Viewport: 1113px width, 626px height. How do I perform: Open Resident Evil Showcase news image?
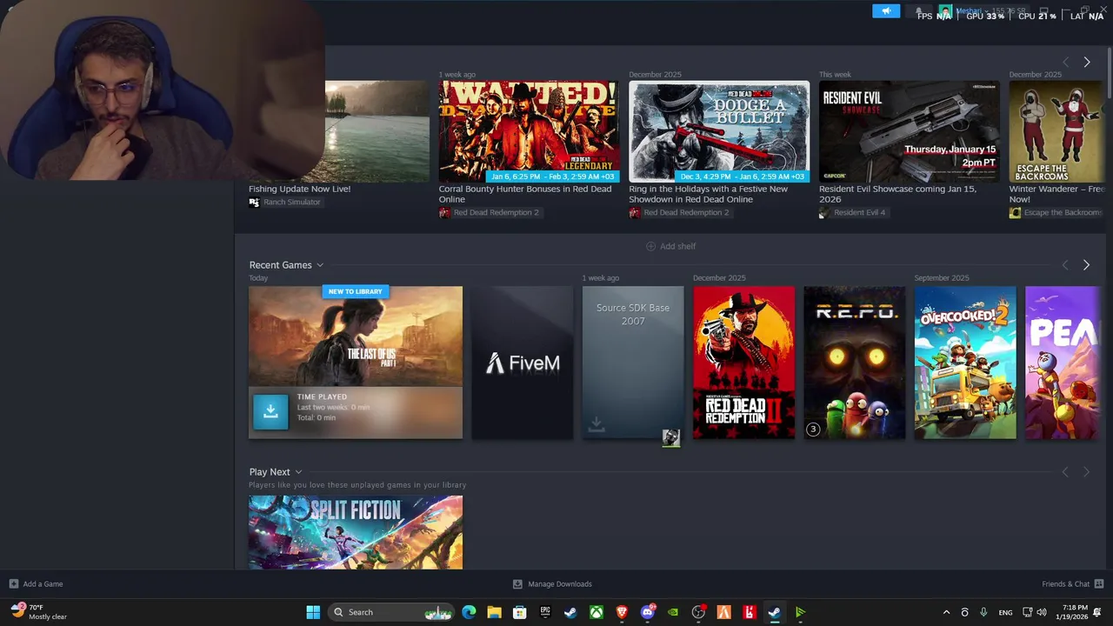coord(909,131)
